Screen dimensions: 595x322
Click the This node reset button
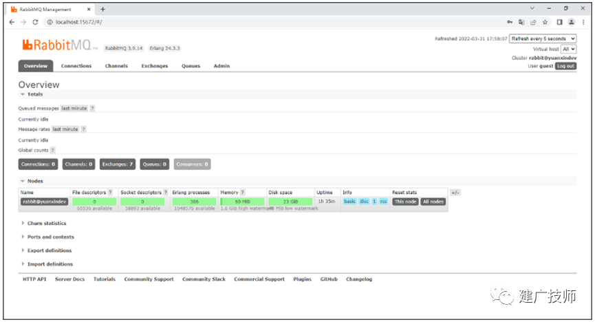(x=405, y=202)
